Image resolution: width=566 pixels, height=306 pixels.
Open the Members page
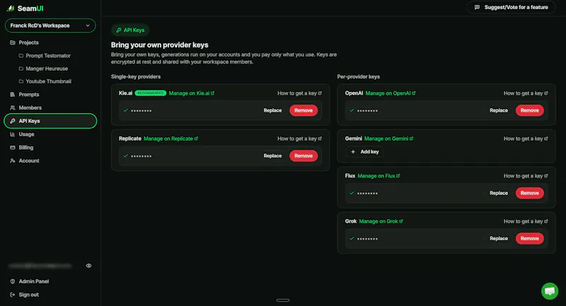pyautogui.click(x=30, y=107)
